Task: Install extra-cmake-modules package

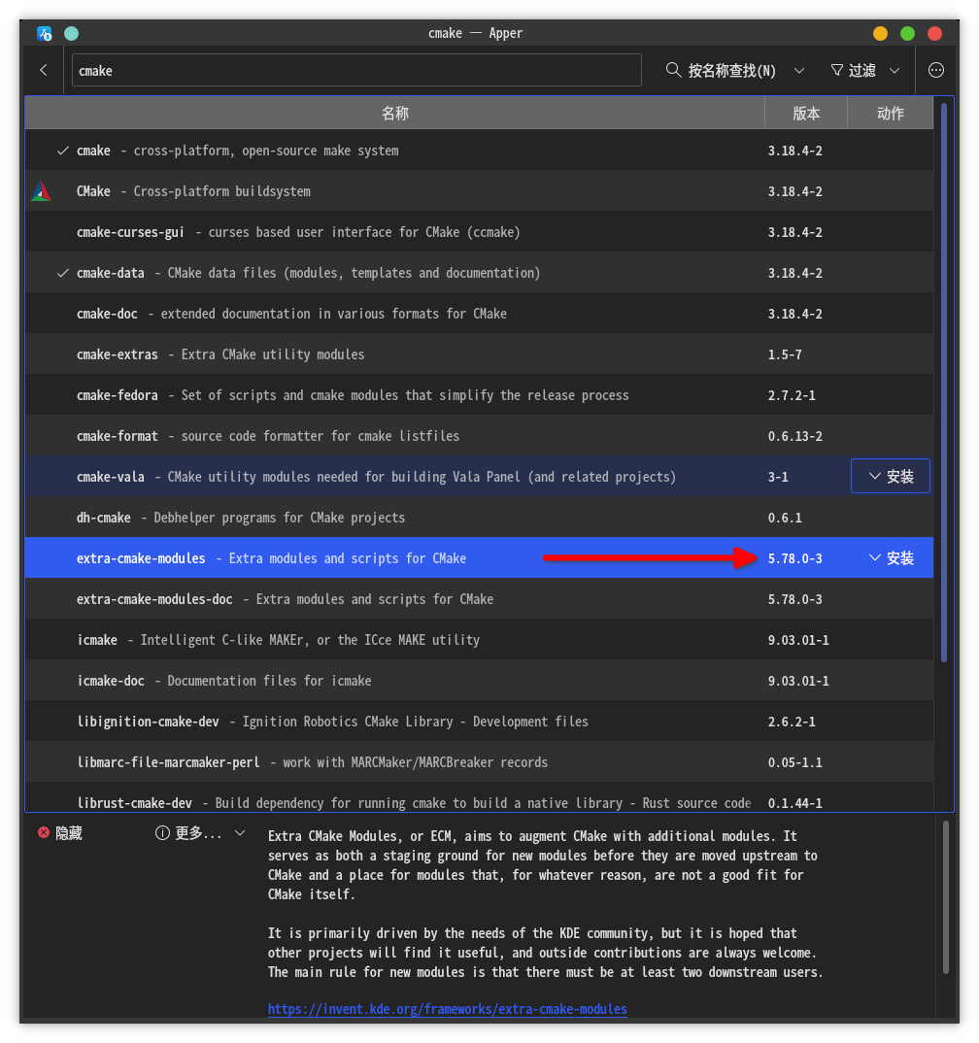Action: click(891, 558)
